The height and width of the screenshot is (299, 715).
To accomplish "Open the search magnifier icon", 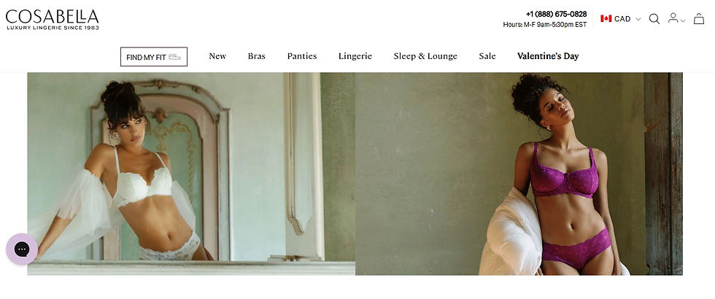I will pos(654,19).
